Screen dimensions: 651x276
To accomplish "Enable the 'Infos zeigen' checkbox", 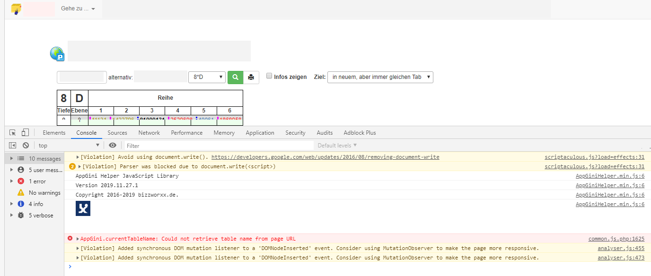I will (x=269, y=76).
